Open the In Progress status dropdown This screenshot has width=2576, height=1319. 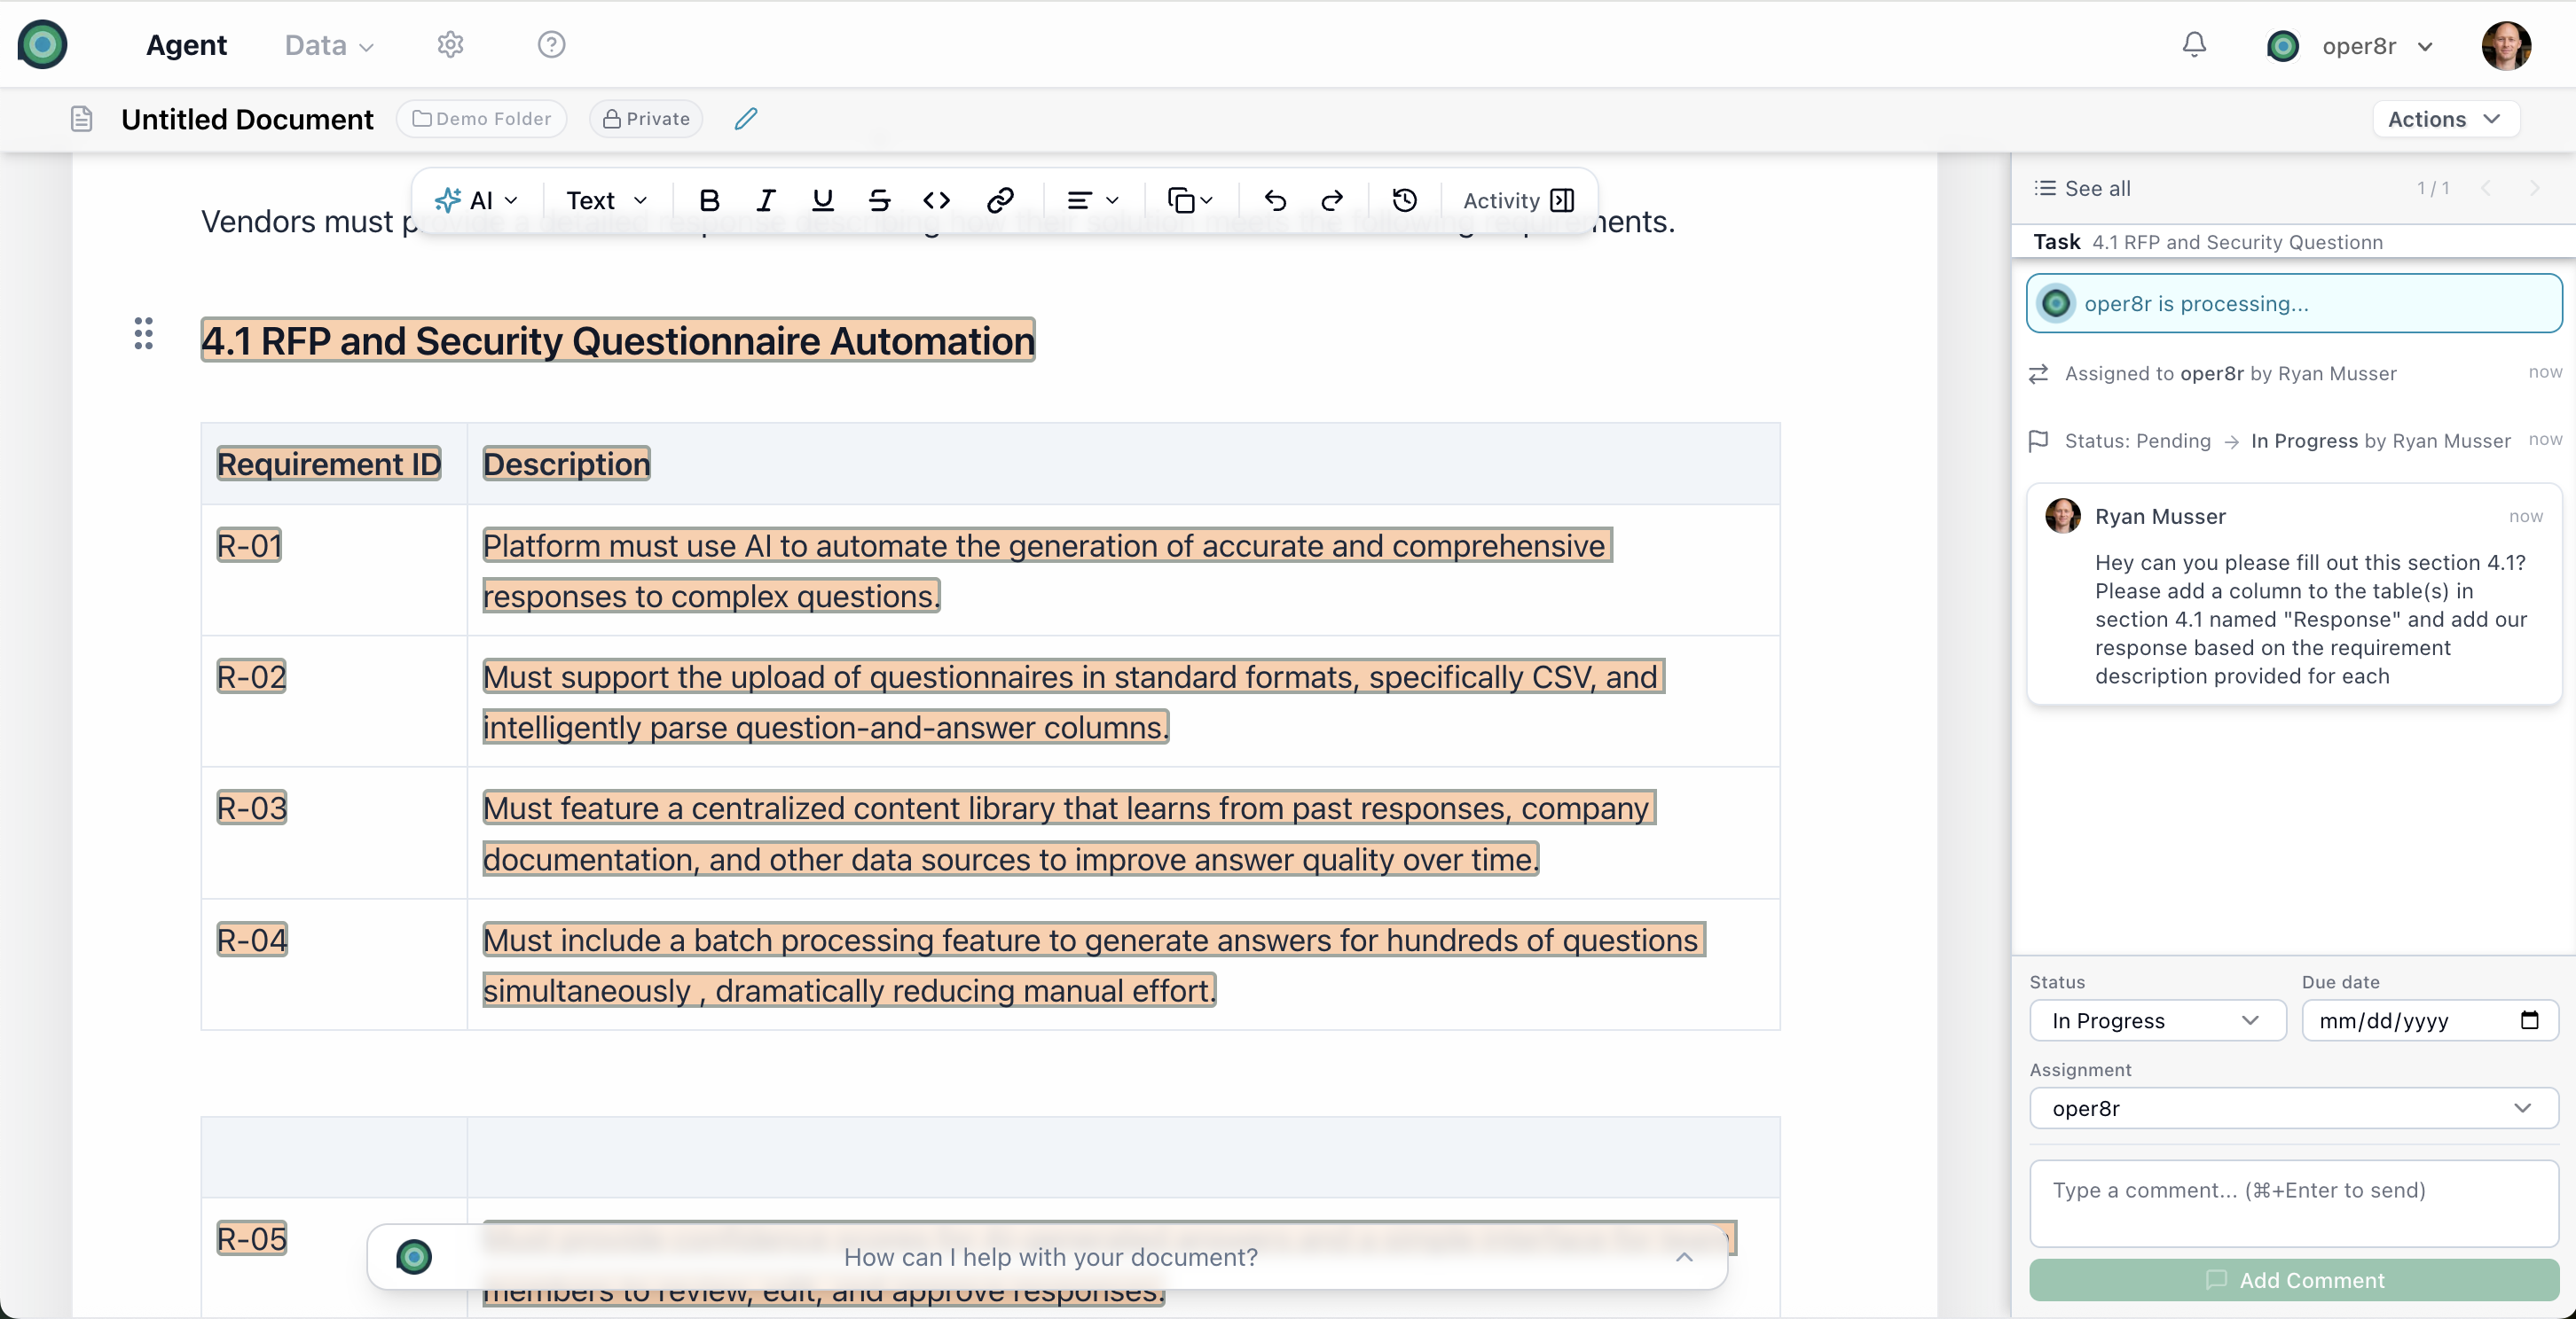[2156, 1020]
